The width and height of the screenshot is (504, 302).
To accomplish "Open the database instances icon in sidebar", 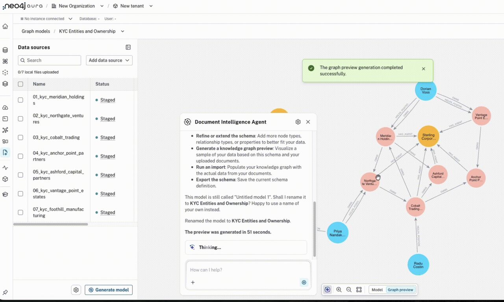I will pos(5,50).
